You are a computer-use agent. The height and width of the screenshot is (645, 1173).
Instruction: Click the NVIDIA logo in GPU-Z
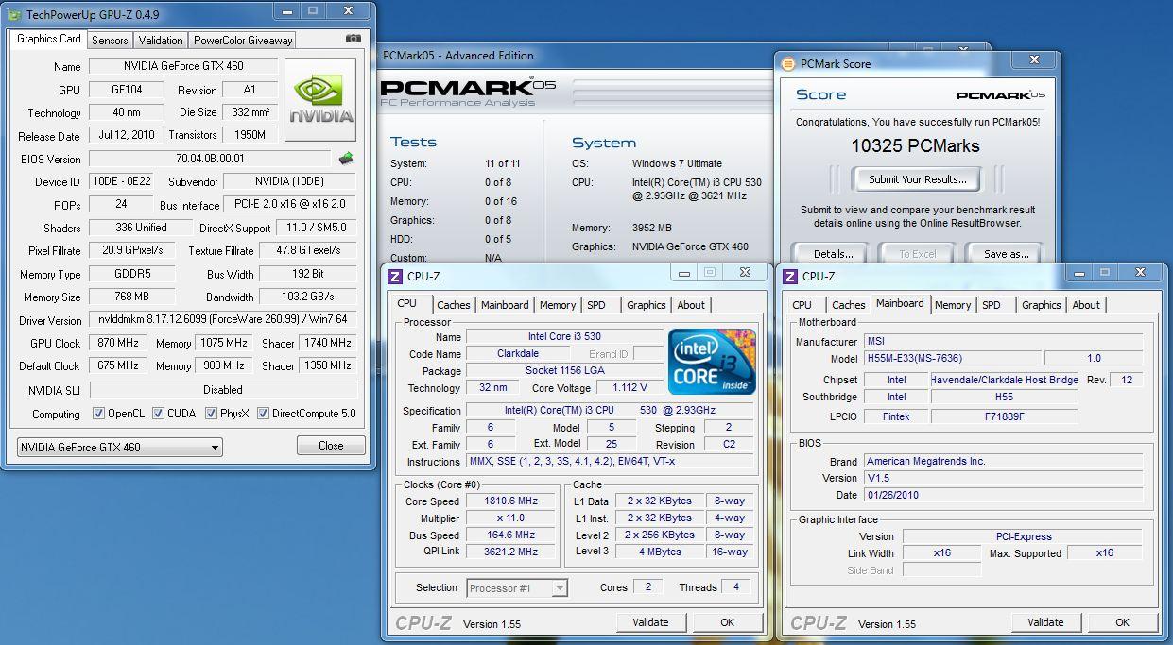coord(321,100)
